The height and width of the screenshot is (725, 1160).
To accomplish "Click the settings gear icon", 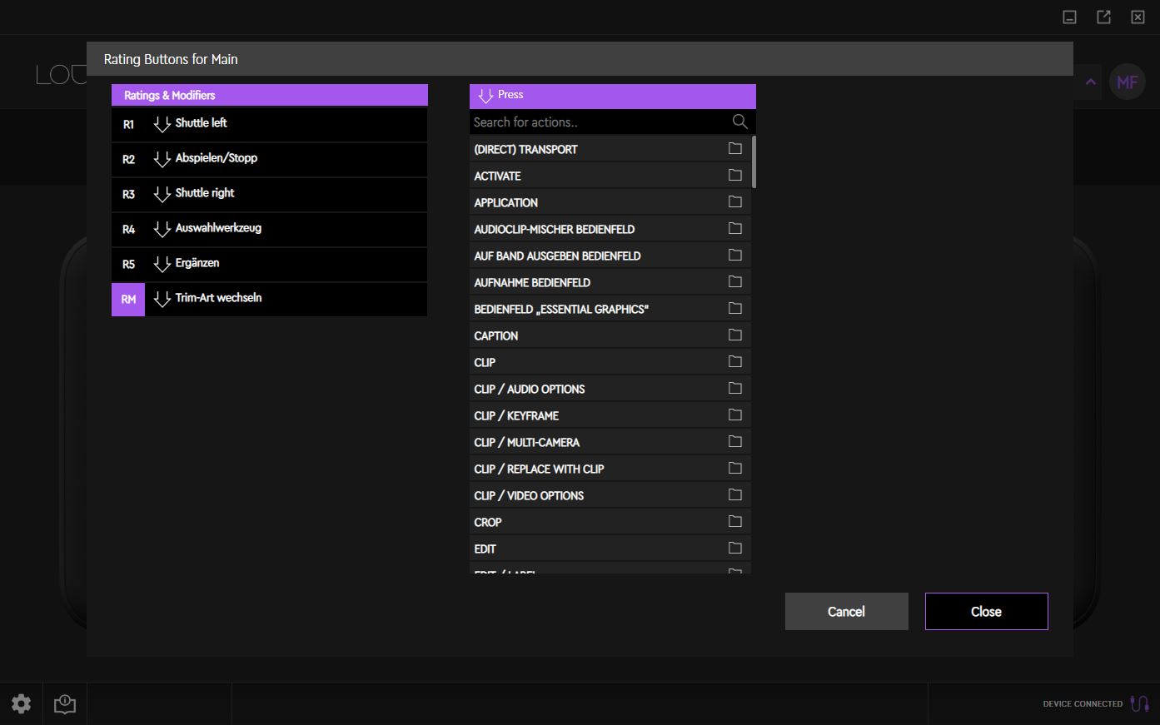I will pos(22,703).
